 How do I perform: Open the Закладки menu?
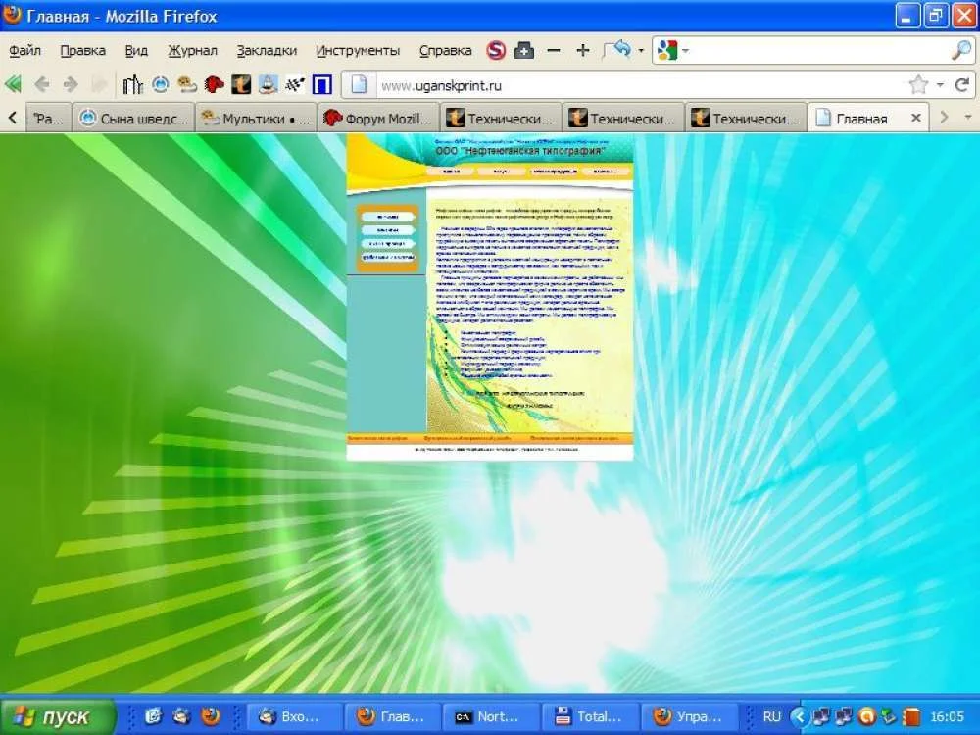pos(267,51)
